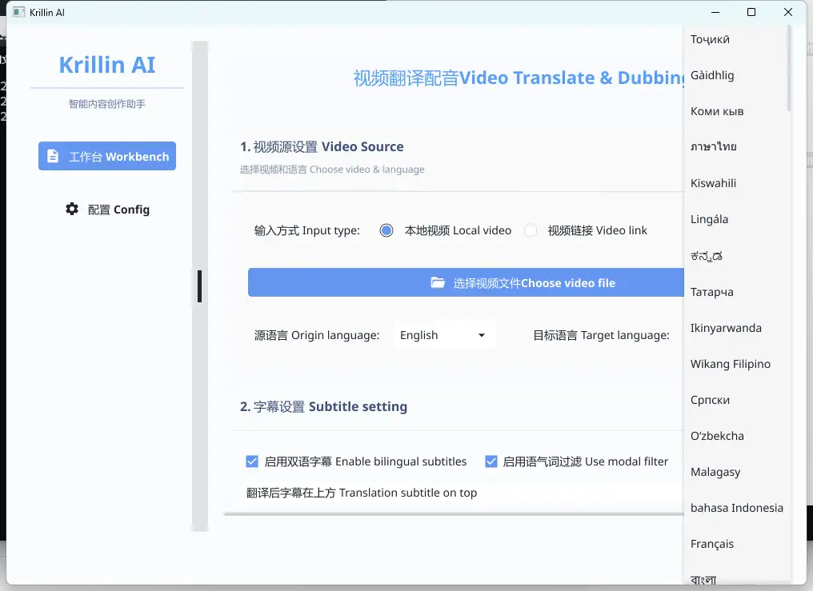Click the folder icon on the video file button

(x=438, y=282)
